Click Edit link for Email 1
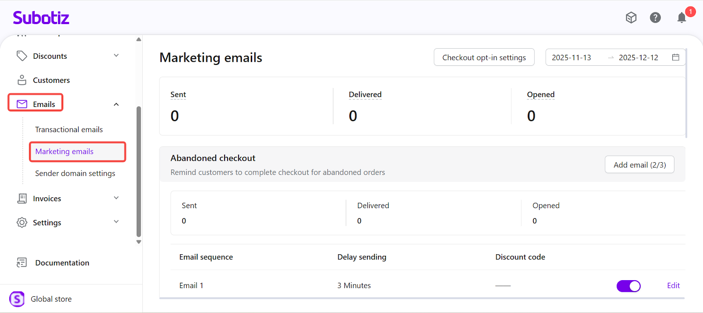The image size is (703, 313). 673,285
